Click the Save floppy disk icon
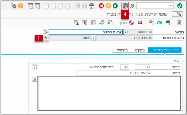This screenshot has width=187, height=115. coord(125,6)
